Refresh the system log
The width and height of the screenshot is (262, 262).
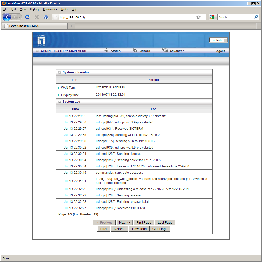120,229
